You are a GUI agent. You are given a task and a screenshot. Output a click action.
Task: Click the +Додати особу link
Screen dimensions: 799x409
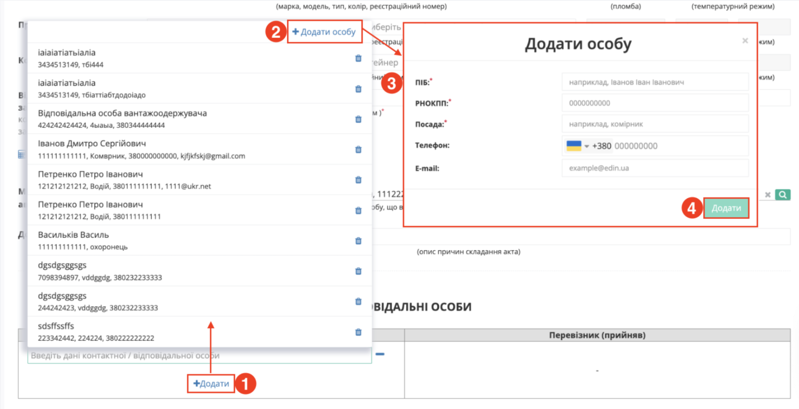coord(324,32)
